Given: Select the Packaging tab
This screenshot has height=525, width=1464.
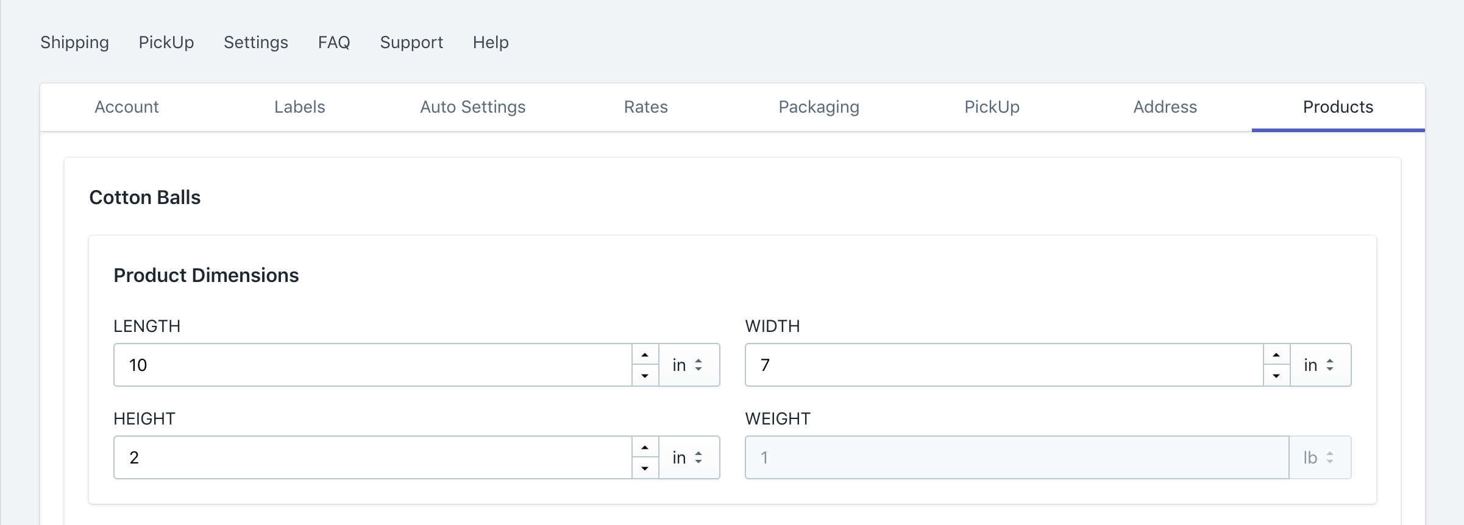Looking at the screenshot, I should 819,107.
